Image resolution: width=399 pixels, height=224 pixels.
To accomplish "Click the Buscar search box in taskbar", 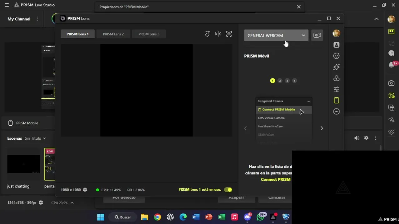I will 123,217.
